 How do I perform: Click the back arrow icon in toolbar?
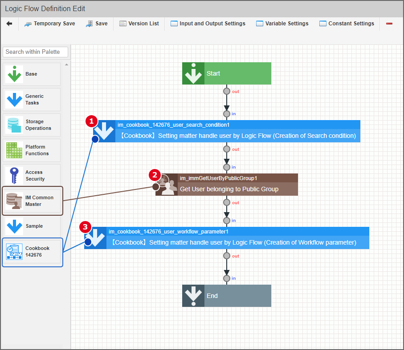point(9,24)
